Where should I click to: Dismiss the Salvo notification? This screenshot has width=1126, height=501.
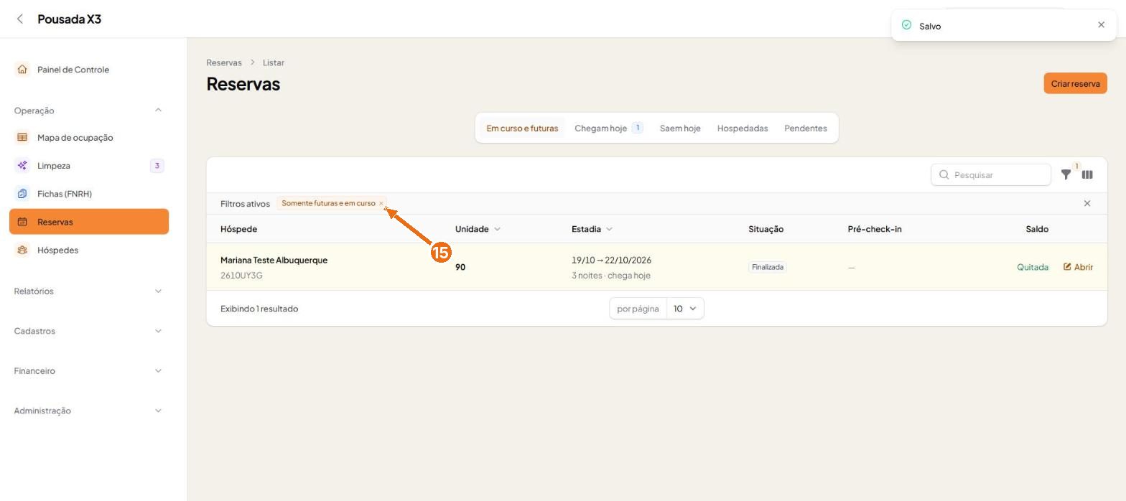click(1102, 25)
